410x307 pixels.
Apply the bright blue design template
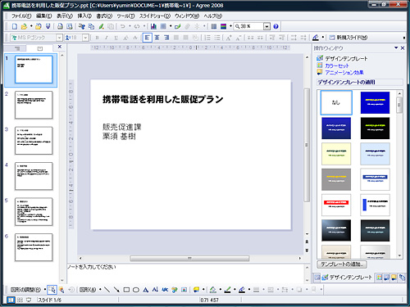click(x=375, y=102)
